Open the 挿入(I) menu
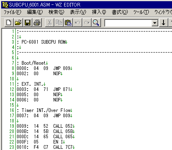 pos(99,12)
